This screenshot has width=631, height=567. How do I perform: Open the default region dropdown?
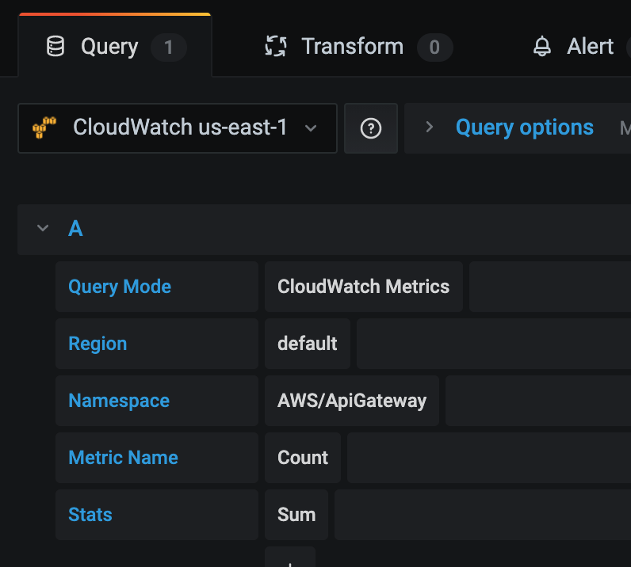(308, 344)
